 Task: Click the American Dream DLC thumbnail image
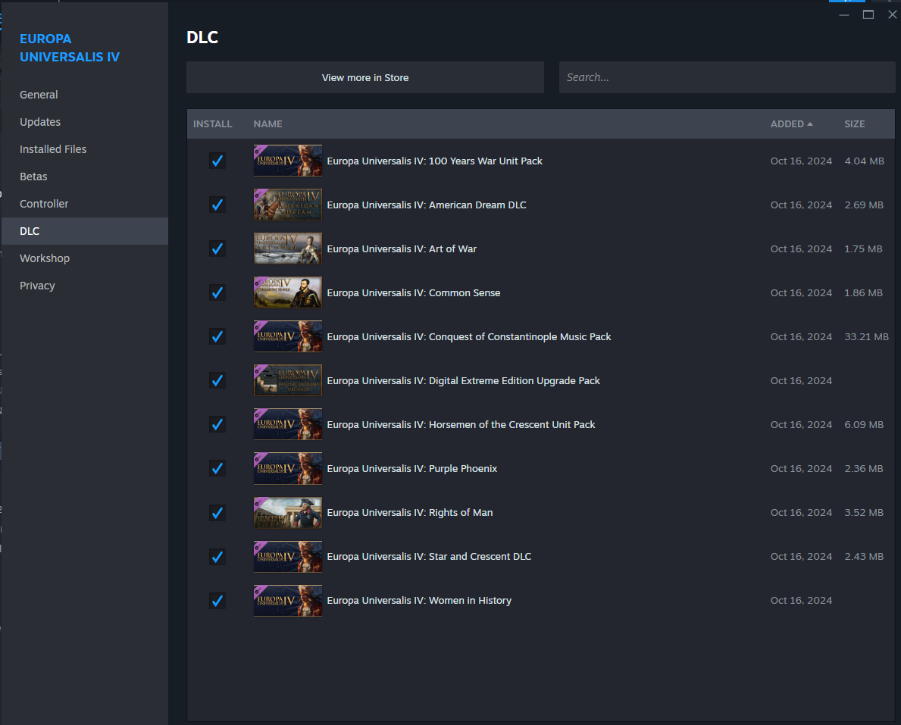click(287, 205)
